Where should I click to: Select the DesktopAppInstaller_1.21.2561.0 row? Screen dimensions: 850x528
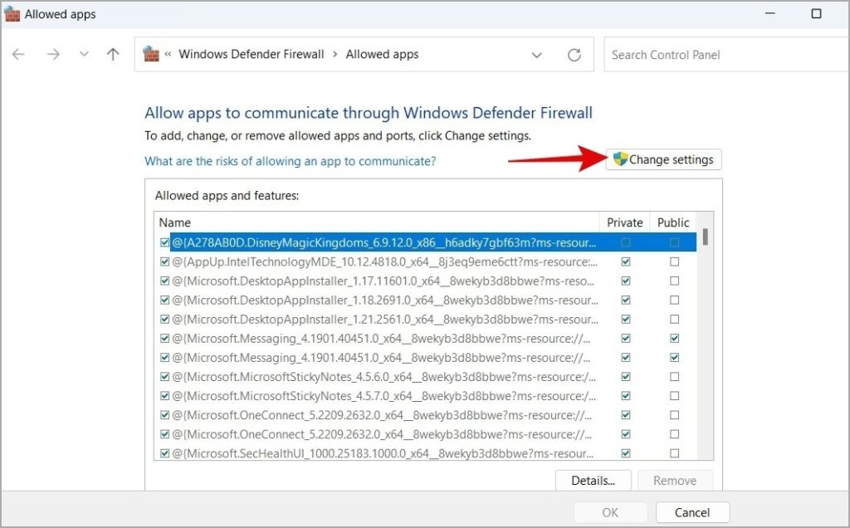(x=426, y=320)
